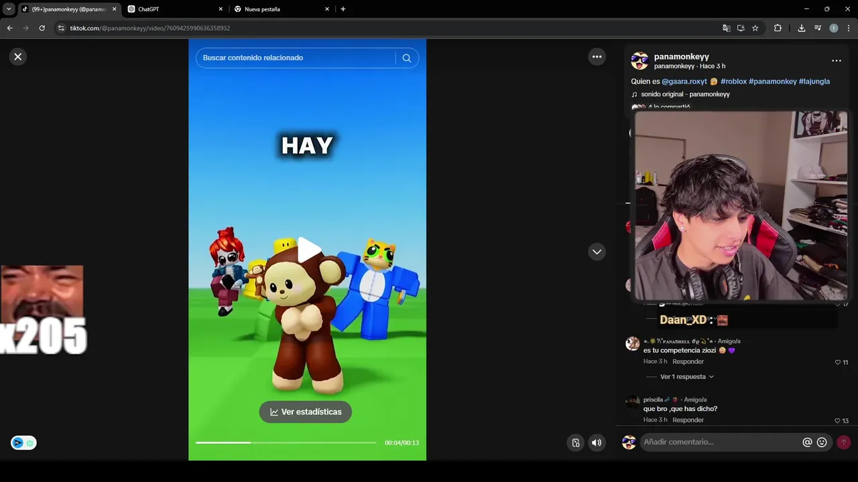Play the video with the center play button

[308, 250]
